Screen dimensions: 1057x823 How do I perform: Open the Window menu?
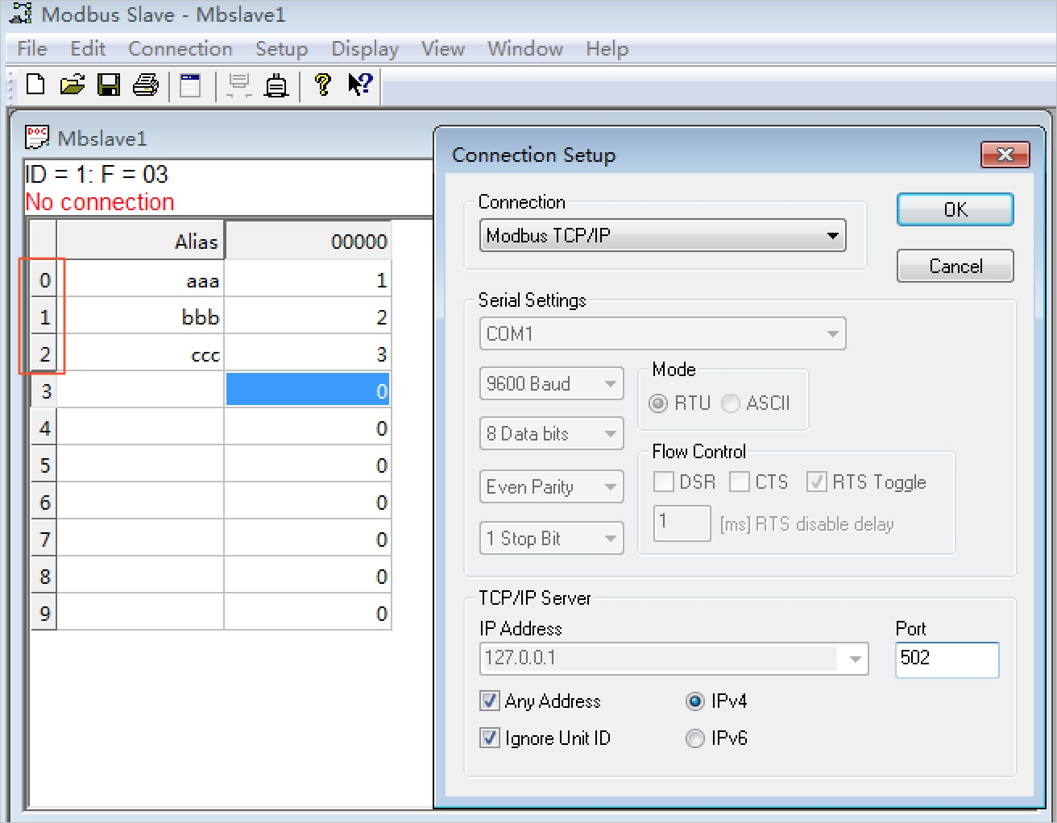pos(525,49)
